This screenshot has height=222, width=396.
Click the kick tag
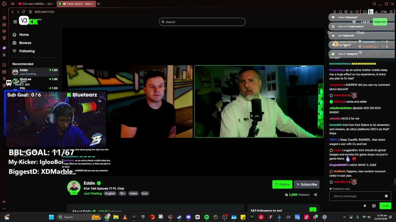coord(145,193)
